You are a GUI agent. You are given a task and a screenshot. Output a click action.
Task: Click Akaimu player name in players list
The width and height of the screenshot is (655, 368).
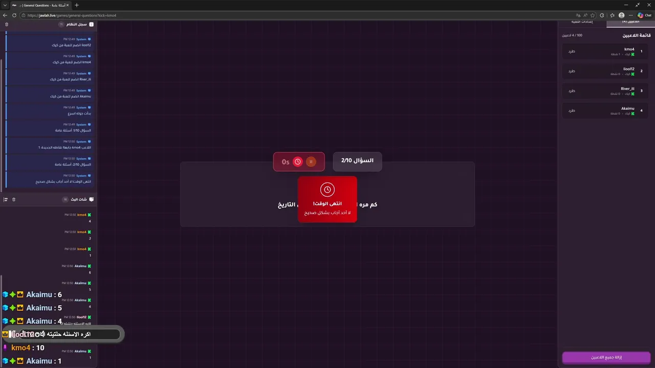[x=628, y=108]
